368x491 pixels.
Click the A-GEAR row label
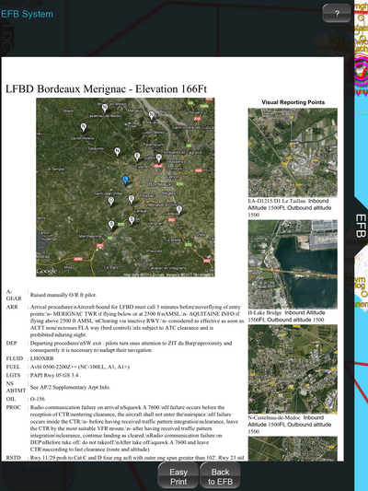[14, 295]
